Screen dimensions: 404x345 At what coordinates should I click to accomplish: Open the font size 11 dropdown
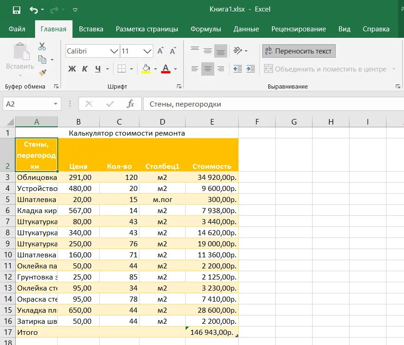[x=147, y=51]
